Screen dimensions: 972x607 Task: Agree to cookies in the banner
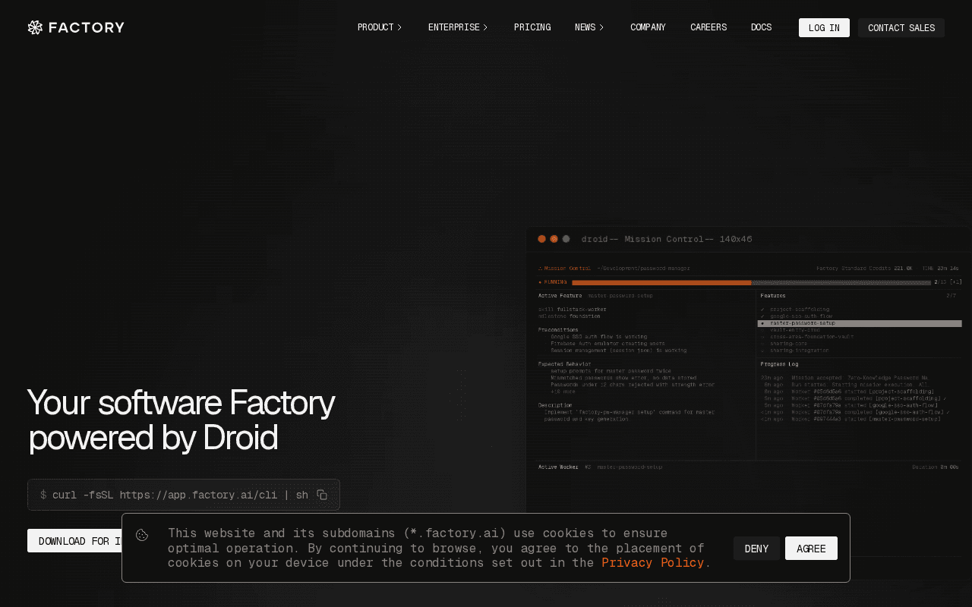[811, 549]
